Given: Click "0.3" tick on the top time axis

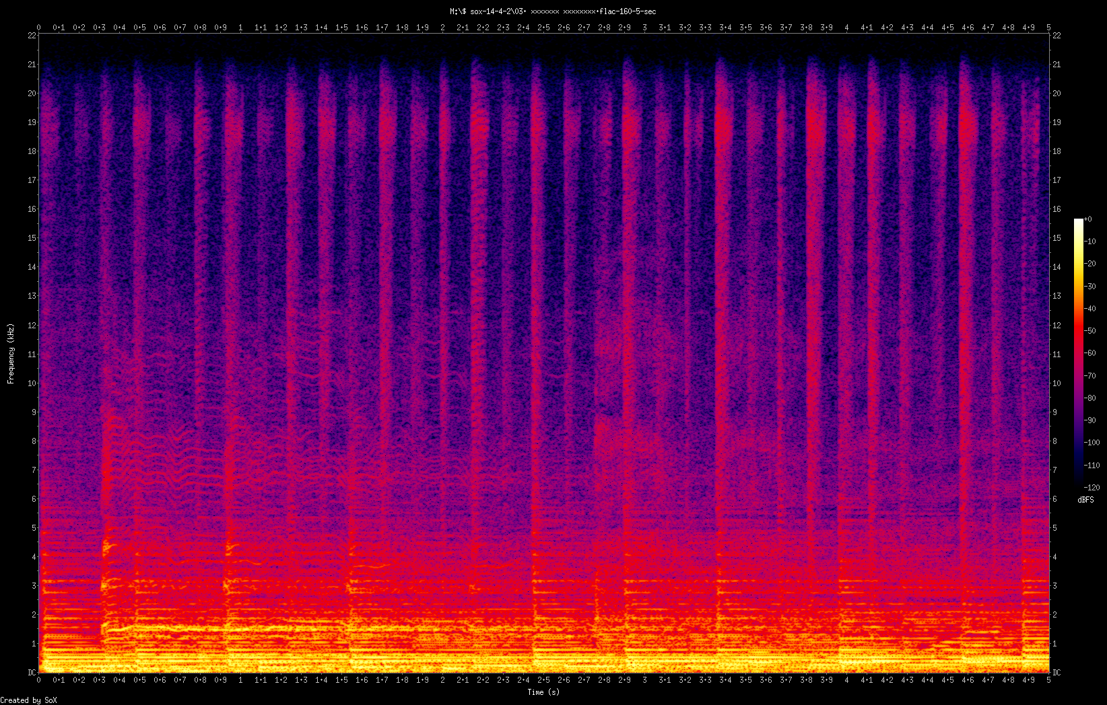Looking at the screenshot, I should [99, 28].
